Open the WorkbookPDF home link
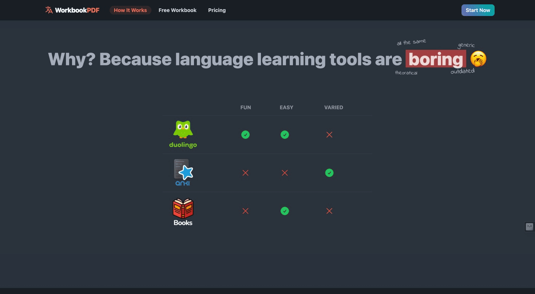535x294 pixels. click(x=72, y=10)
